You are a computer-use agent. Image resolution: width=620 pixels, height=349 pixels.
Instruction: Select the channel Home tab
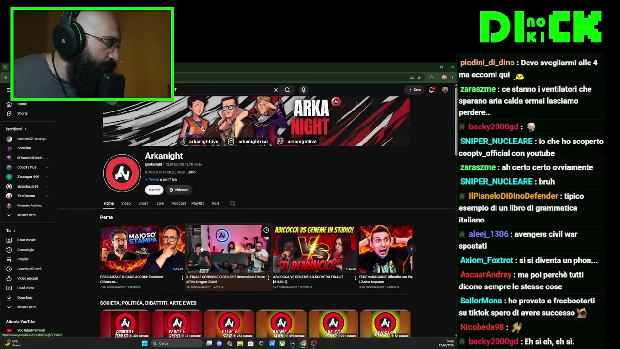pyautogui.click(x=108, y=203)
